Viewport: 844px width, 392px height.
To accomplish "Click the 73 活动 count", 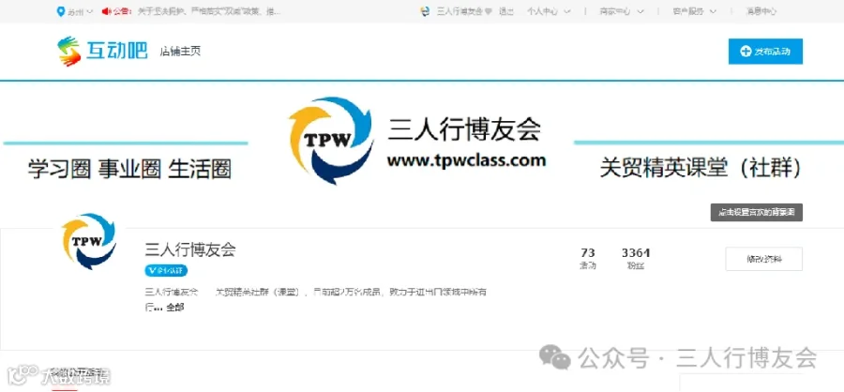I will pyautogui.click(x=588, y=259).
